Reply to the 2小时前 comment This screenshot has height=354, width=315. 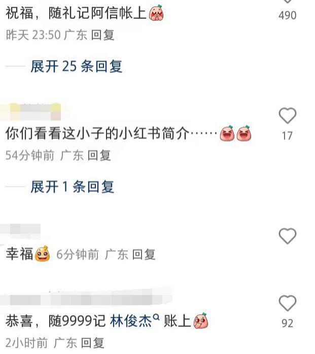tap(93, 343)
